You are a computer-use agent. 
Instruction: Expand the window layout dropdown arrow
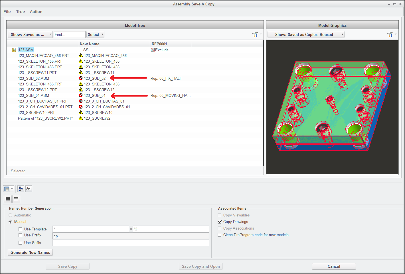click(12, 189)
